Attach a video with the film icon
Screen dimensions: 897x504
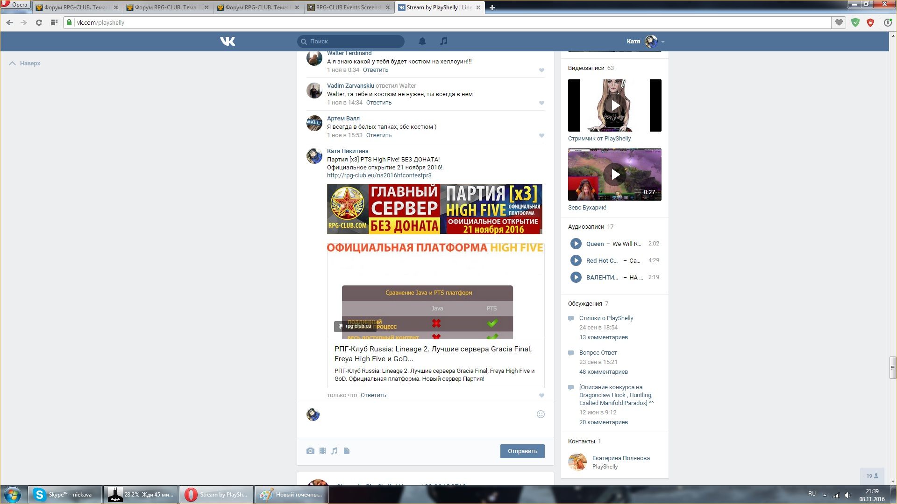(322, 451)
